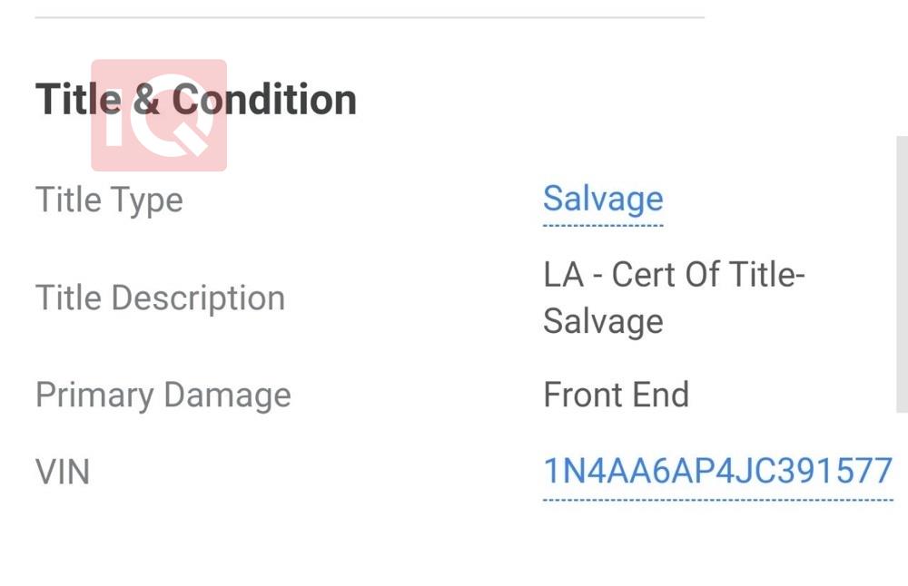The image size is (908, 586).
Task: Click the Front End damage value
Action: [617, 395]
